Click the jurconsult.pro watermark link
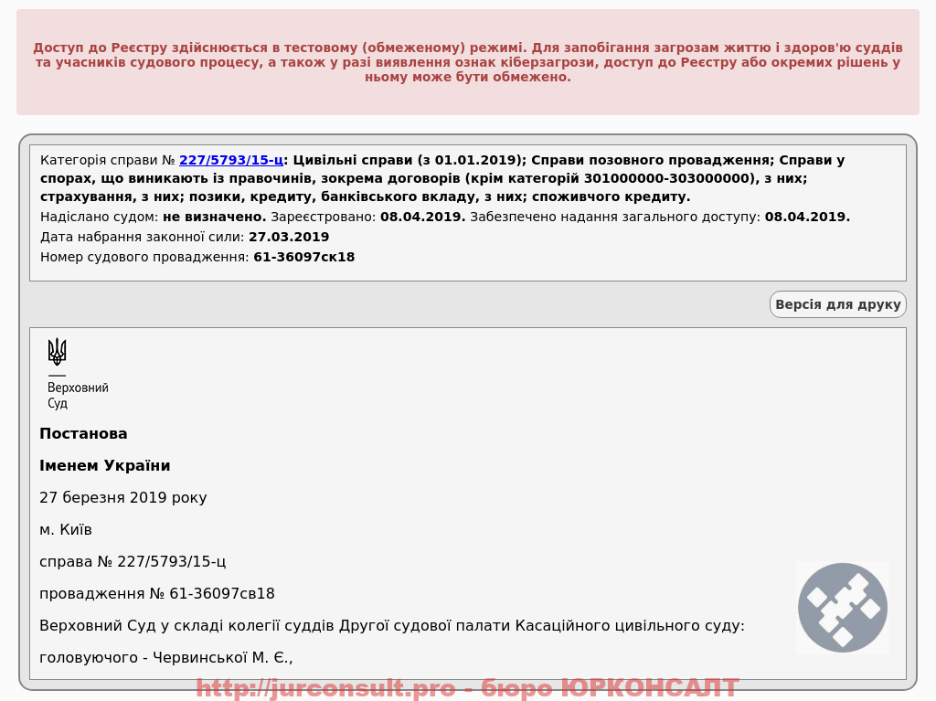 coord(467,688)
